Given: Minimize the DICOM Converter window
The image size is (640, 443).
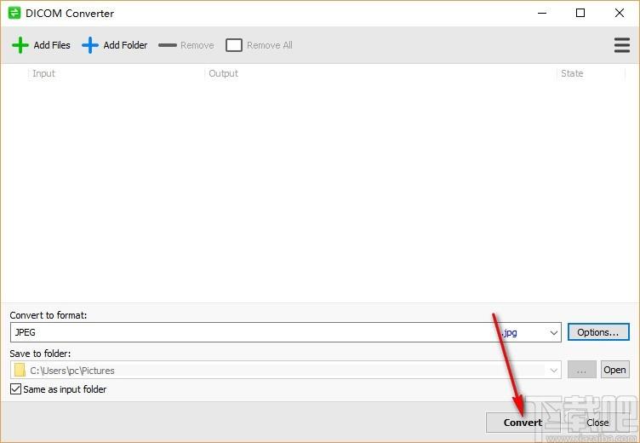Looking at the screenshot, I should tap(542, 13).
